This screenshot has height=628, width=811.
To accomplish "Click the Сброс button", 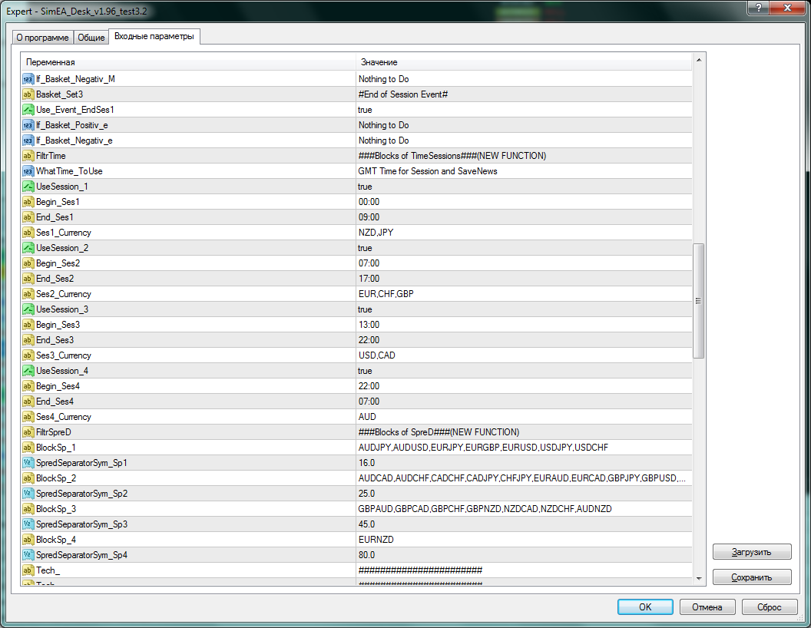I will point(769,607).
